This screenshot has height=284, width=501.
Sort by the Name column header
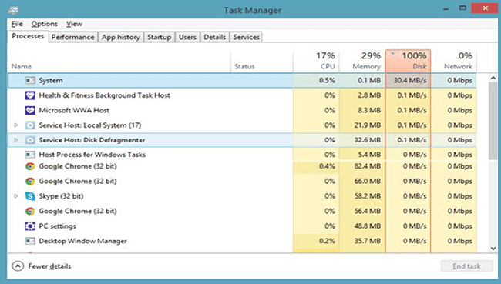[x=119, y=62]
